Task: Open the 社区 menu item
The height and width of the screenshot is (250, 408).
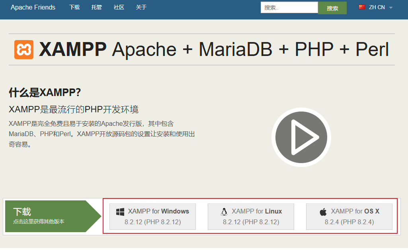Action: 119,7
